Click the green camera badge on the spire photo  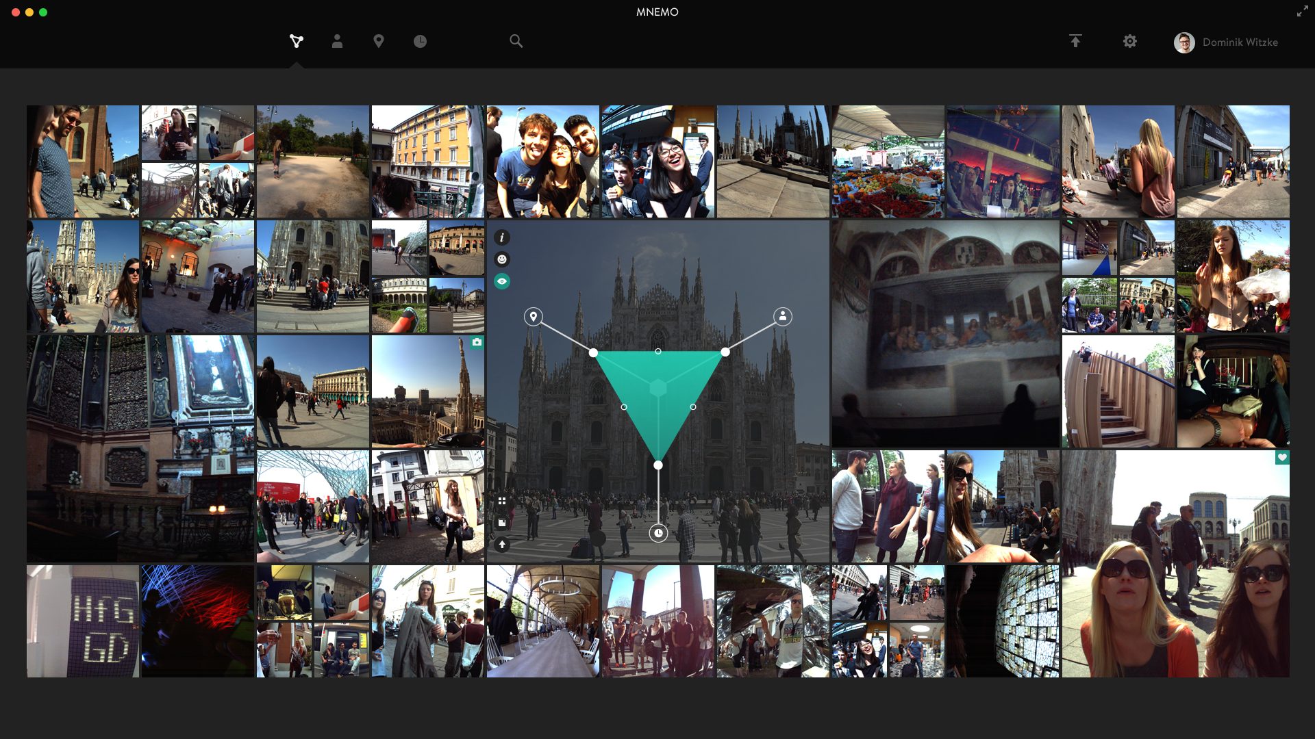(477, 342)
